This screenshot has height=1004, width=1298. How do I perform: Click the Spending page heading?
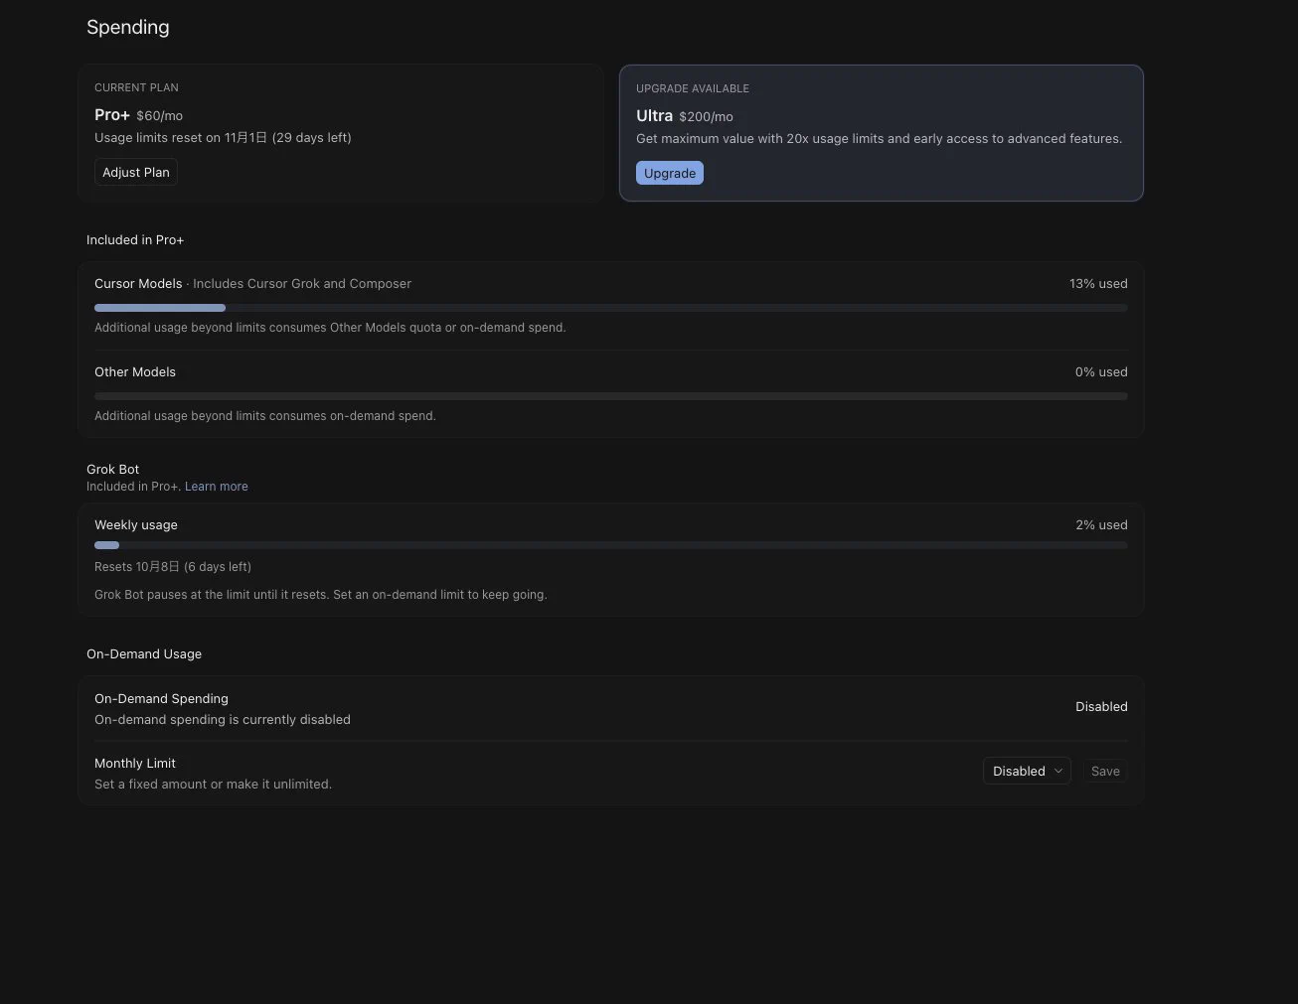point(128,27)
